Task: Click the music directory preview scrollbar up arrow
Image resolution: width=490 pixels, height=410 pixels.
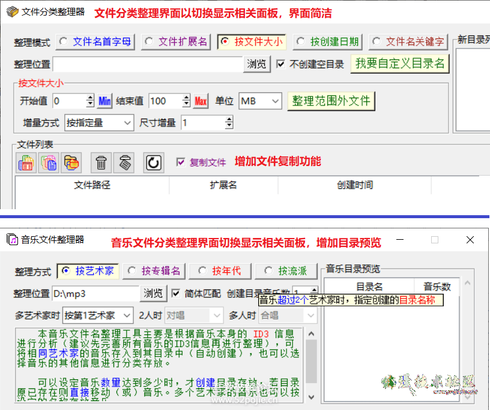Action: point(468,283)
